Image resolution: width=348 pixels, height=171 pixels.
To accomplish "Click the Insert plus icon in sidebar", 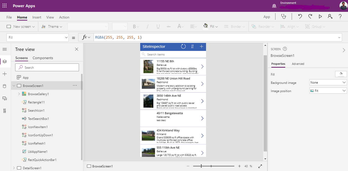I will pos(5,74).
